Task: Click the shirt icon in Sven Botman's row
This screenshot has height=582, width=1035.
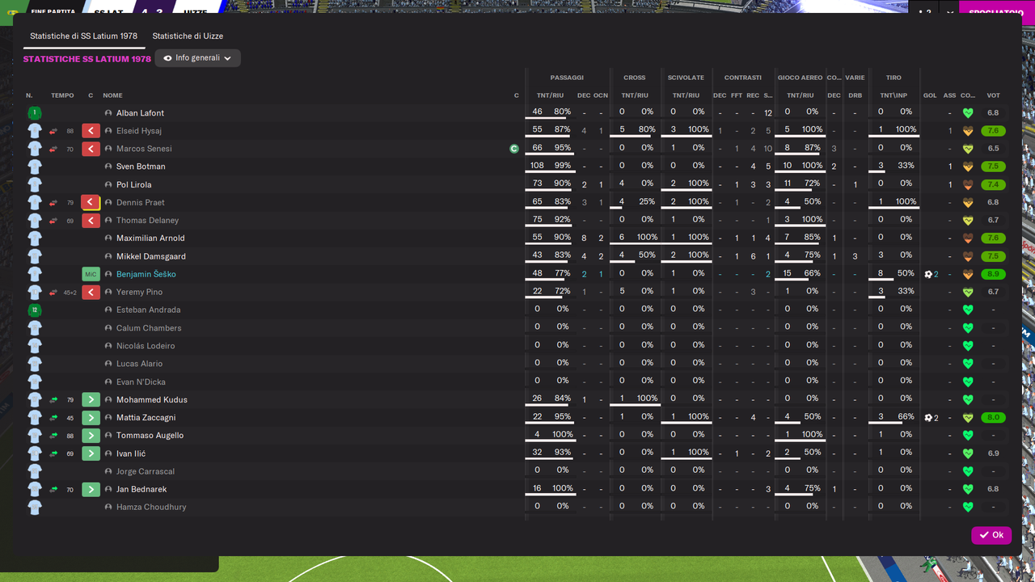Action: (x=35, y=167)
